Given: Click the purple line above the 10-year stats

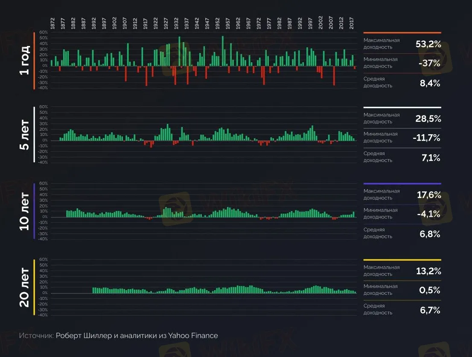Looking at the screenshot, I should (x=402, y=184).
